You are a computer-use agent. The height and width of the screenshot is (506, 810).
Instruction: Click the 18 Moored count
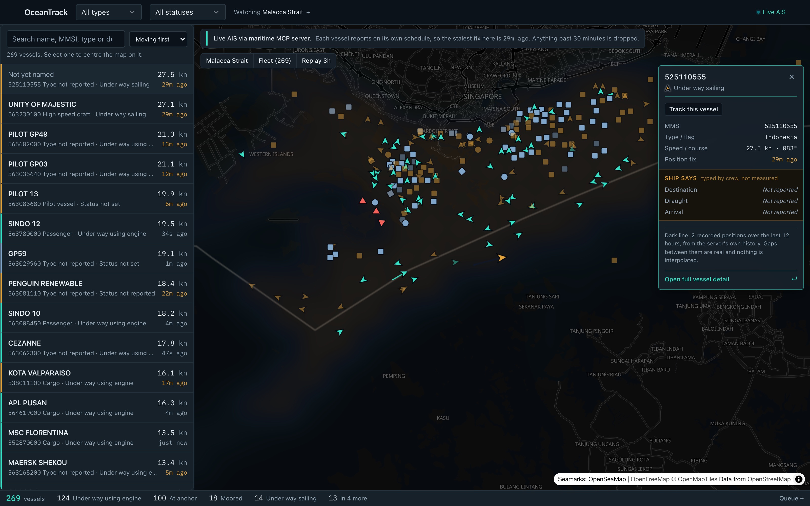click(x=226, y=498)
